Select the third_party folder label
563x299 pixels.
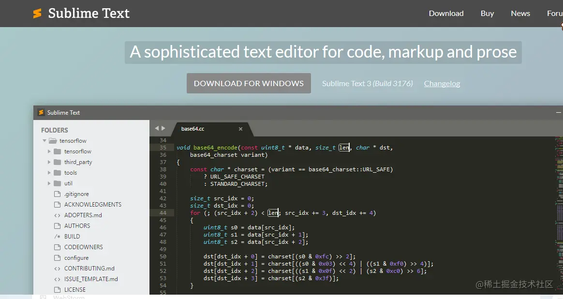pos(78,162)
